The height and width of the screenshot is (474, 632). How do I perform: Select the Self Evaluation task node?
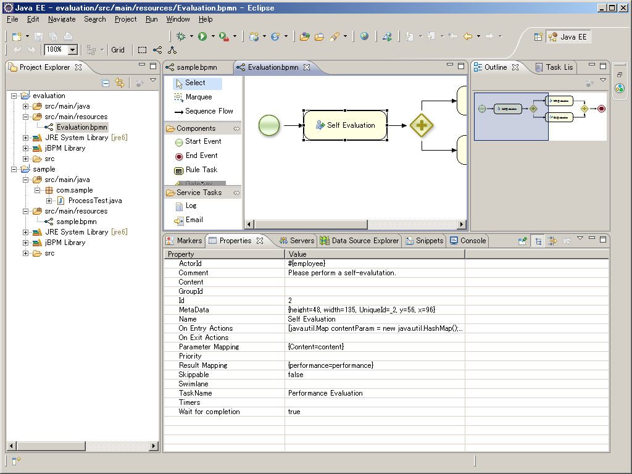tap(345, 125)
